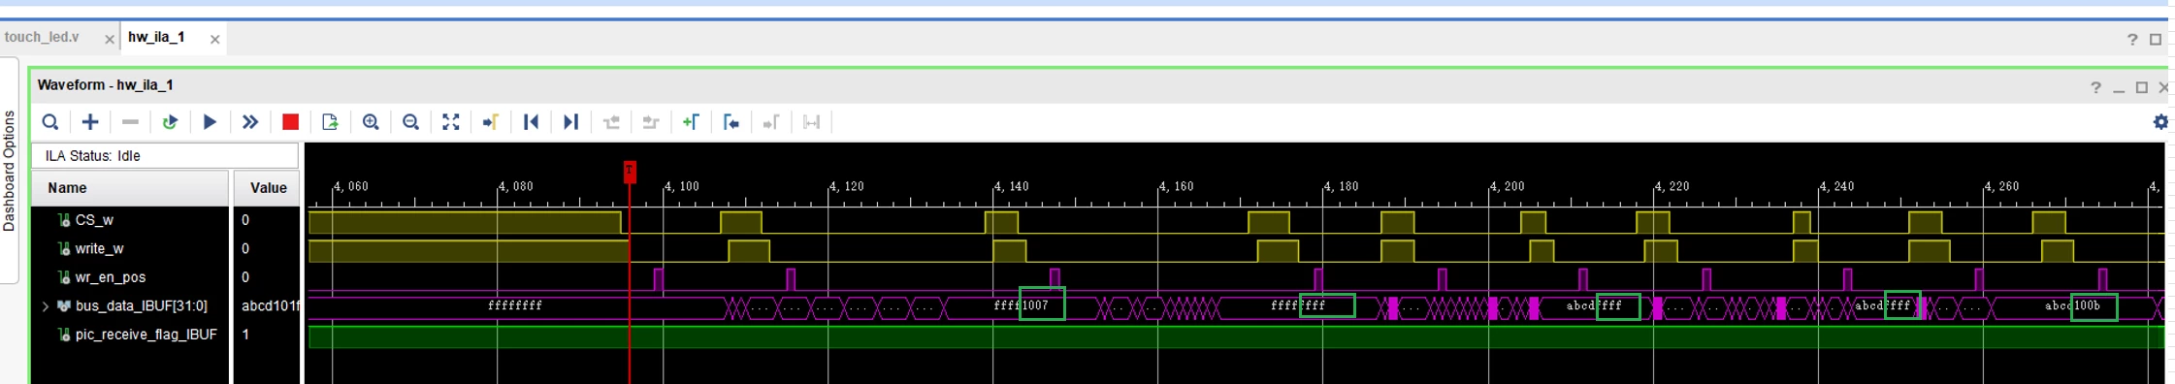Screen dimensions: 2175x384
Task: Click the Value column header
Action: (267, 188)
